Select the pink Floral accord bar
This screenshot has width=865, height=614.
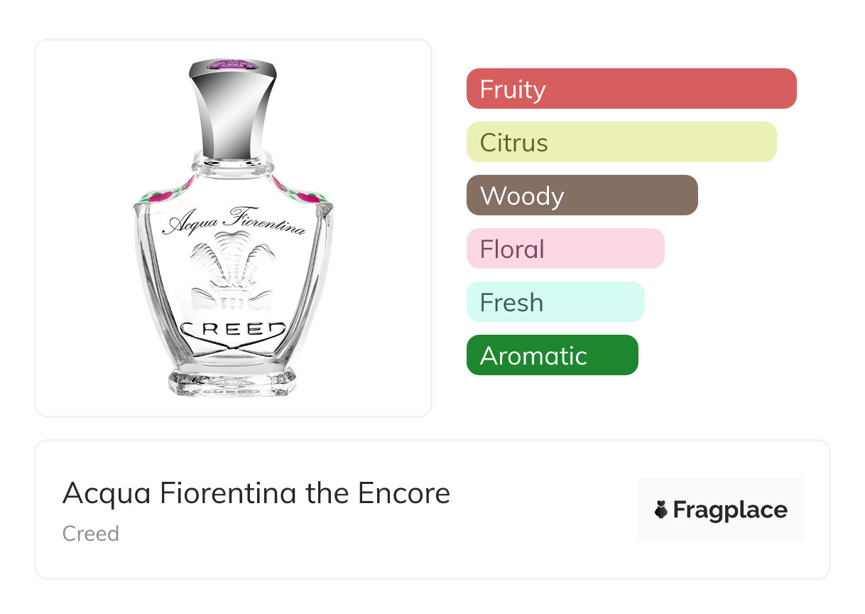(565, 249)
